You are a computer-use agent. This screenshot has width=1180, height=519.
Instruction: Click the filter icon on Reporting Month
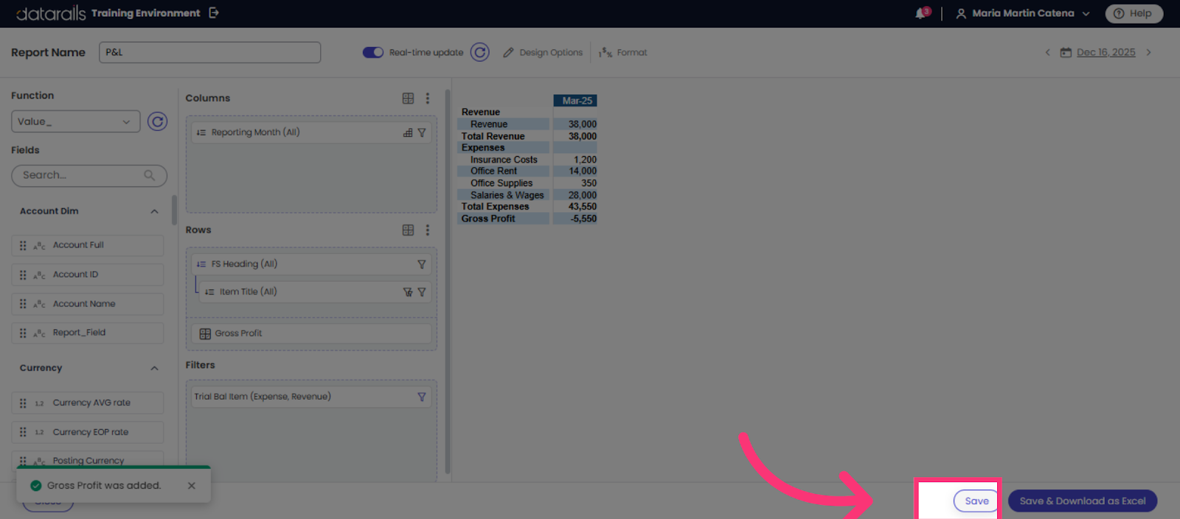click(422, 133)
